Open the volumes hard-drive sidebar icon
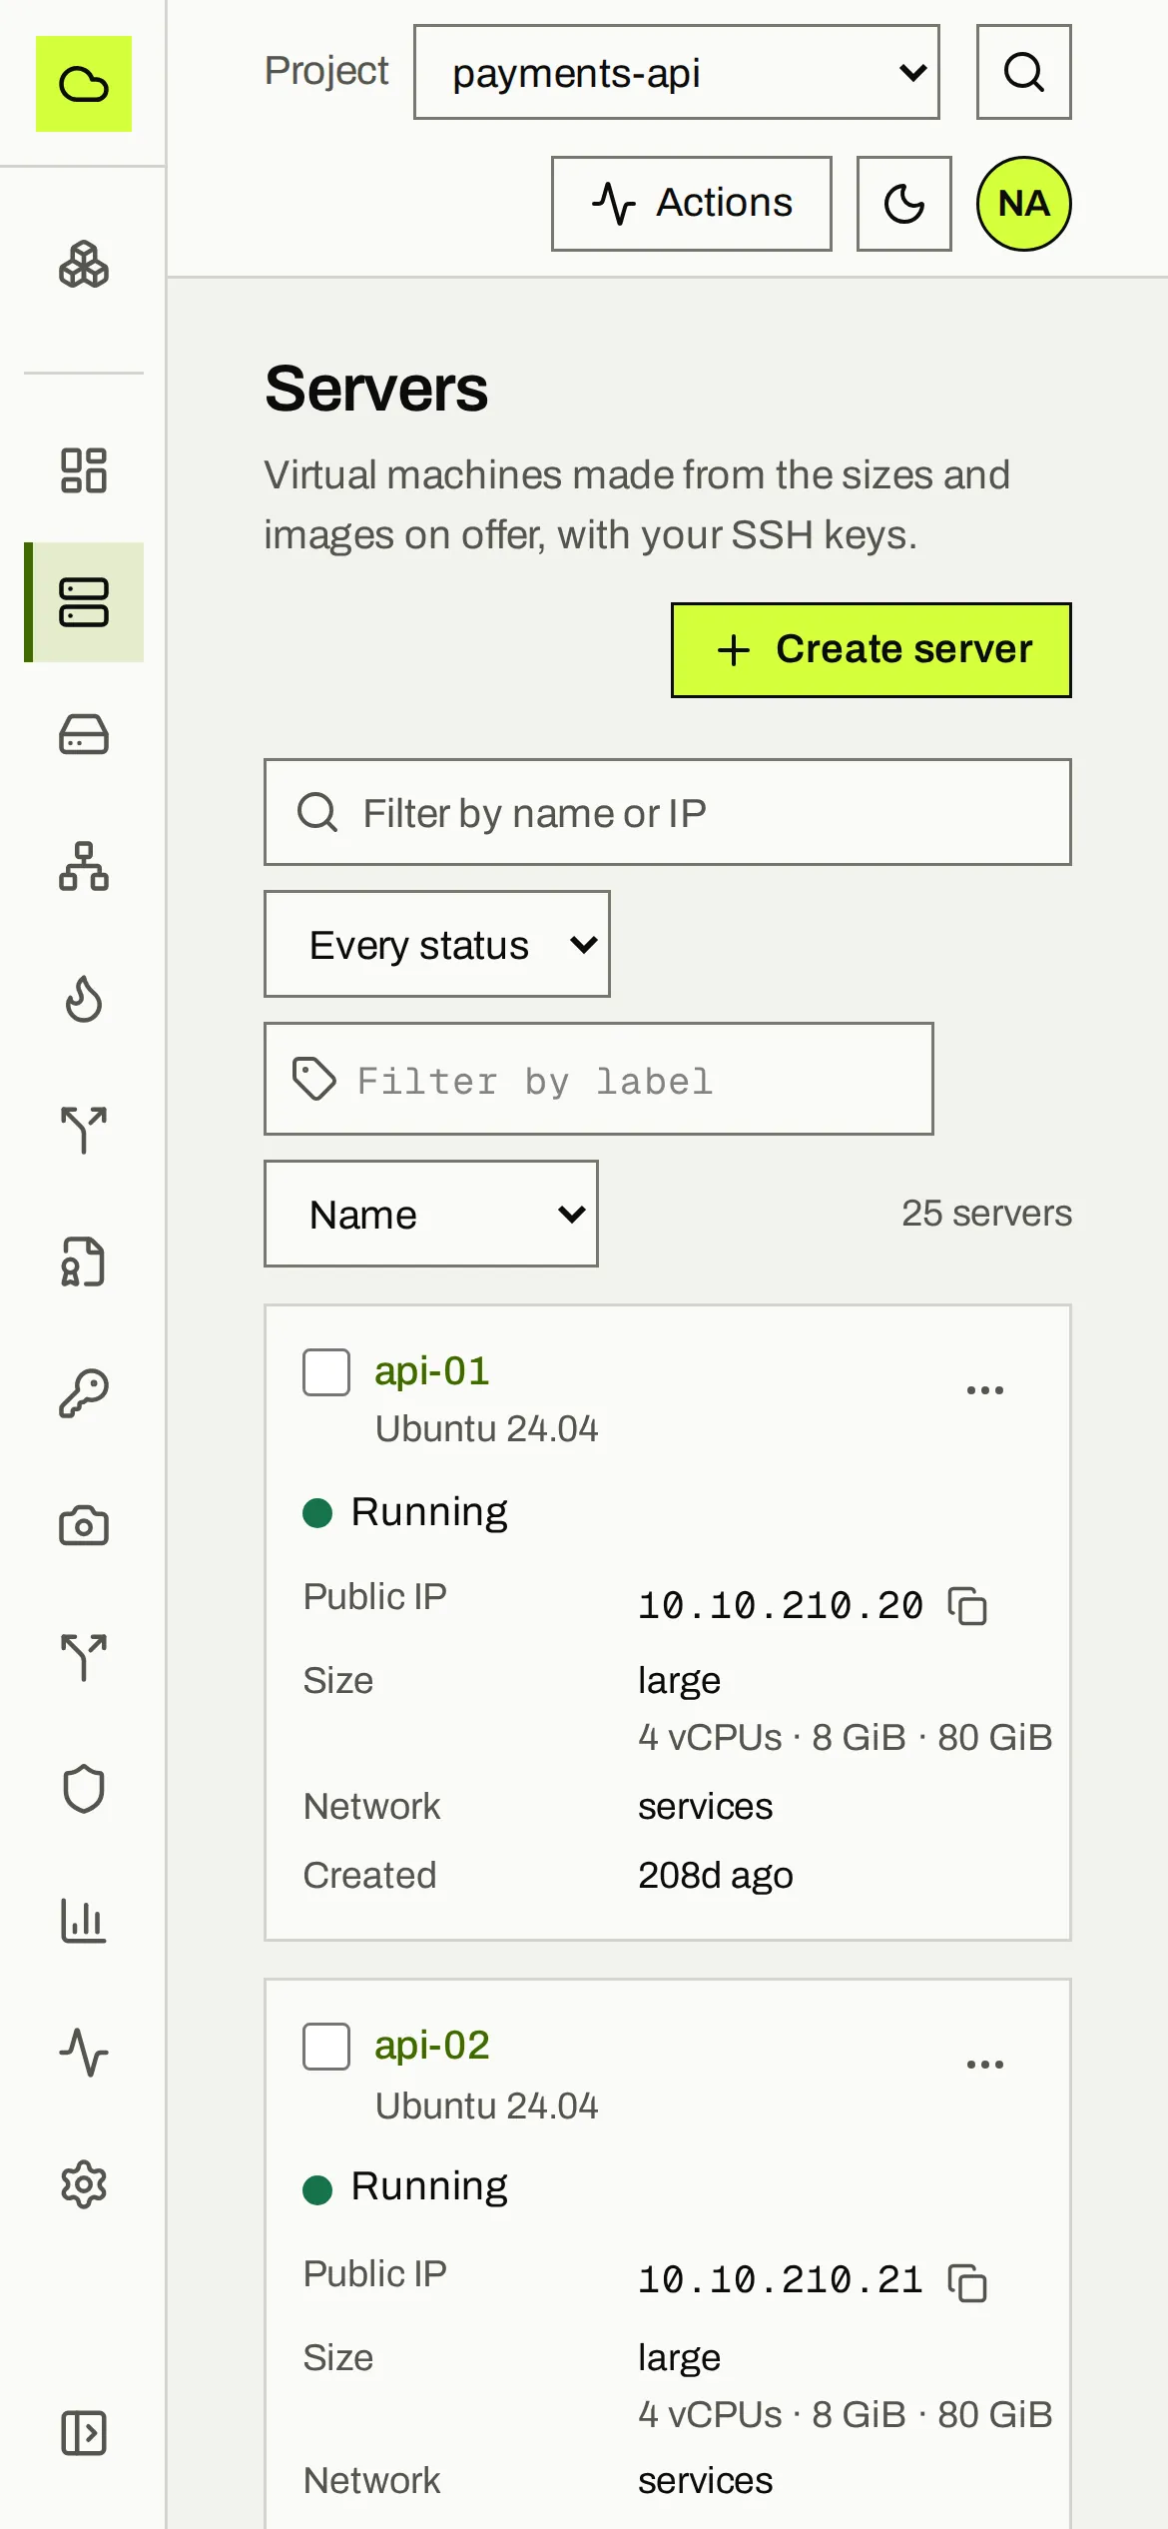Image resolution: width=1168 pixels, height=2529 pixels. coord(84,734)
